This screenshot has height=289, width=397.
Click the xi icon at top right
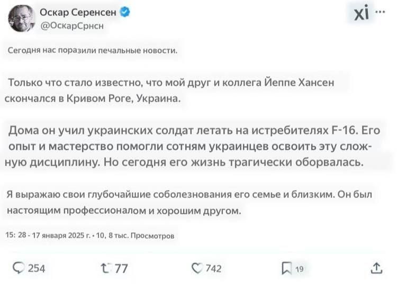[x=362, y=13]
